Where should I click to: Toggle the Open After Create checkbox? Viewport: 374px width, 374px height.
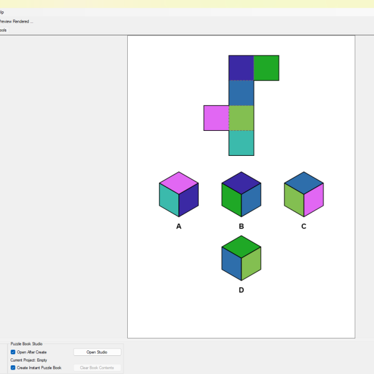click(x=13, y=352)
